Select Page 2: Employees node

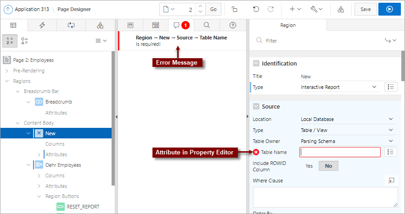[34, 60]
